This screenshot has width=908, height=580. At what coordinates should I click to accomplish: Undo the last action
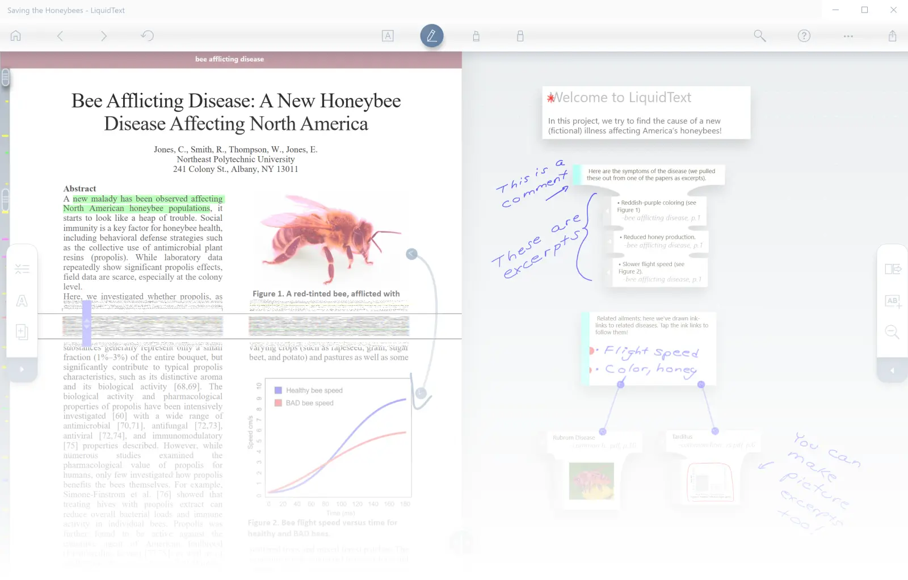(x=147, y=35)
